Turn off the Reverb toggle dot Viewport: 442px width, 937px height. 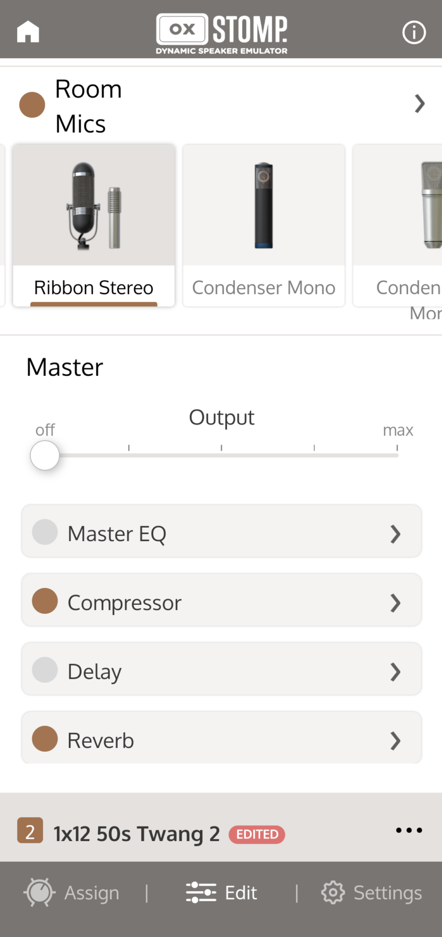[x=45, y=739]
